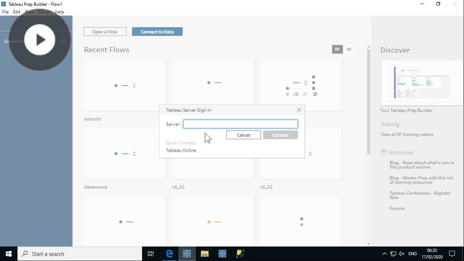This screenshot has height=261, width=464.
Task: Add a connection with the plus icon
Action: coord(63,41)
